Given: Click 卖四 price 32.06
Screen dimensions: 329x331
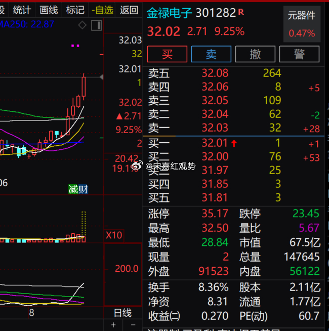Looking at the screenshot, I should click(215, 87).
